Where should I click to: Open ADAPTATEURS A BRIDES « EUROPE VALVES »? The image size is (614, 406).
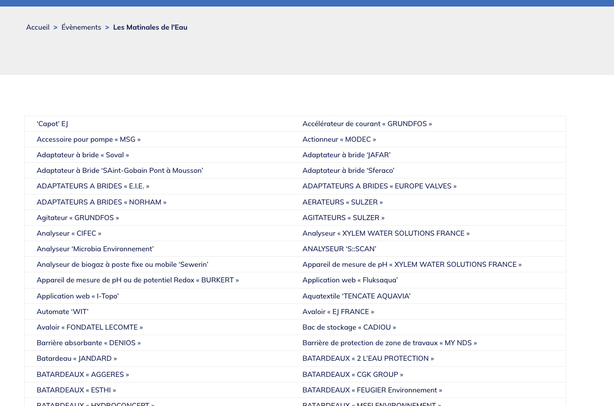tap(380, 186)
